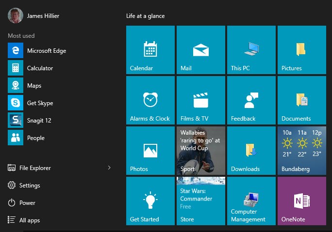
Task: Launch the Photos tile
Action: click(x=150, y=151)
